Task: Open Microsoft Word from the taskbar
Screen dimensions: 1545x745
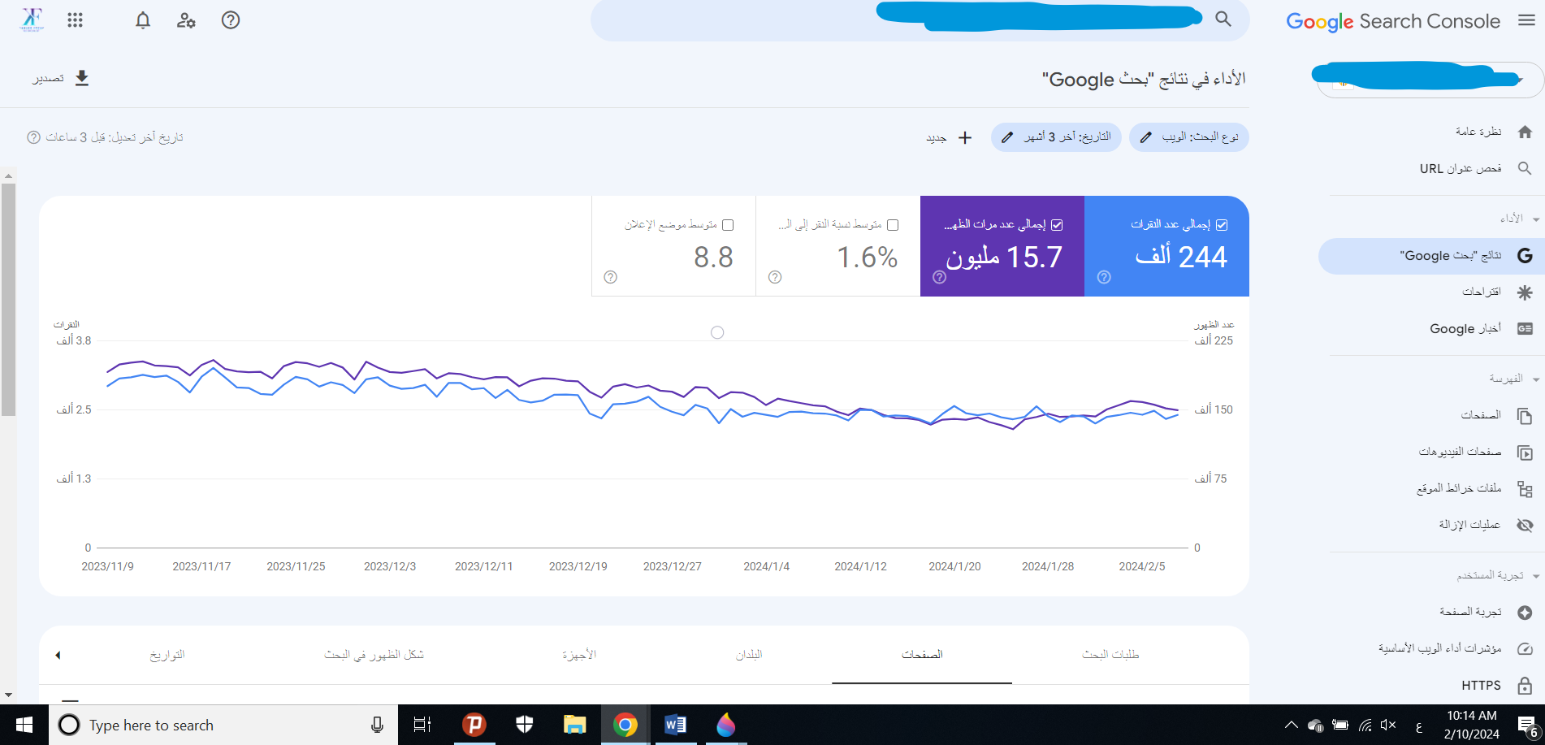Action: tap(675, 724)
